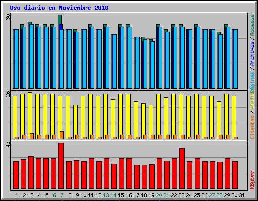Viewport: 258px width, 201px height.
Task: Click the 'Clientes' legend label
Action: point(252,127)
